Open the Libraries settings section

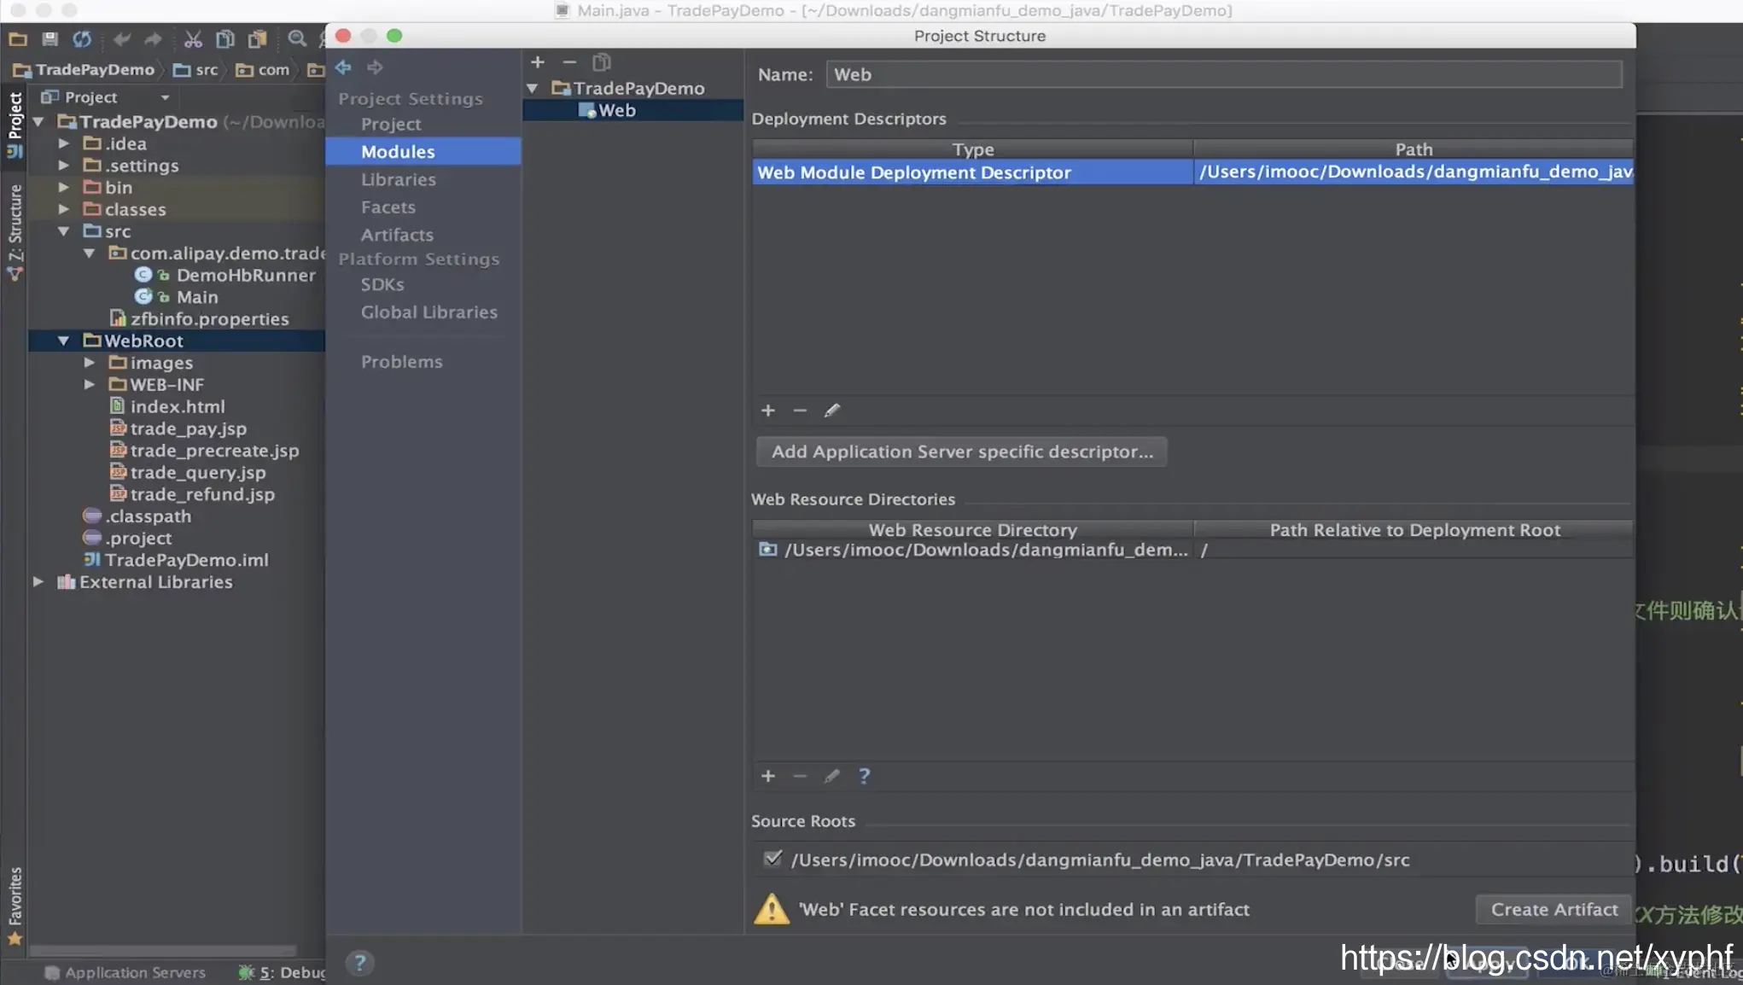point(398,179)
